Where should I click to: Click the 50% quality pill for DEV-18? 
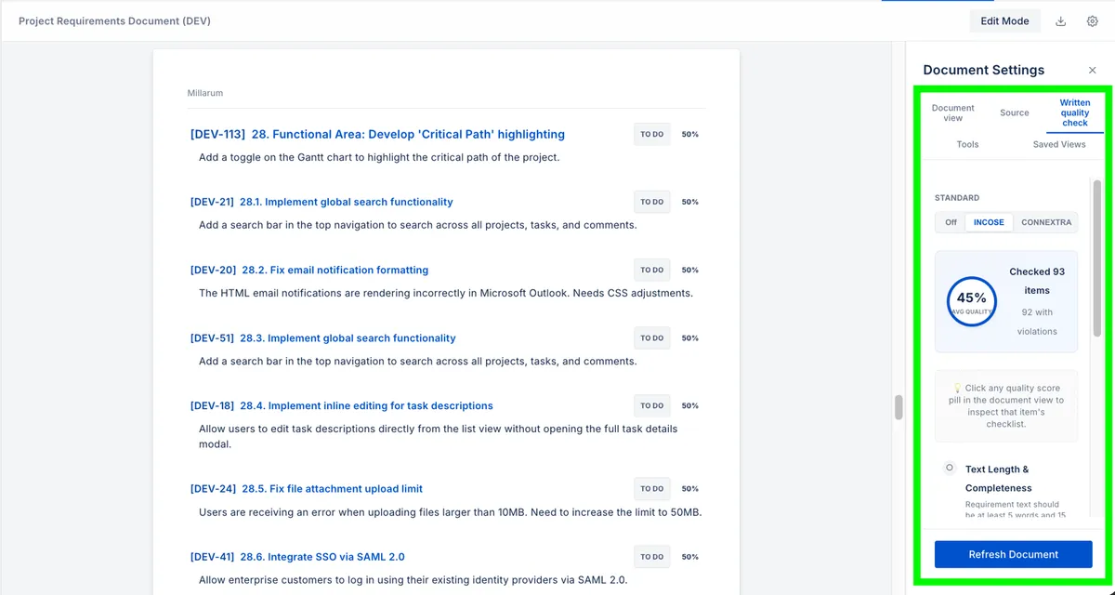pyautogui.click(x=690, y=406)
